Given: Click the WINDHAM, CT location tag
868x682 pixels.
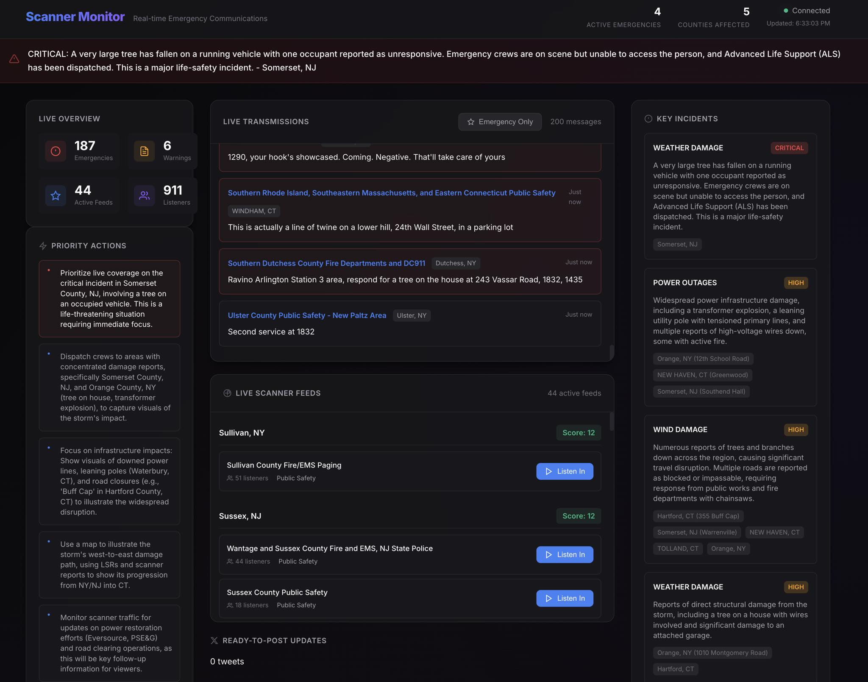Looking at the screenshot, I should point(254,211).
